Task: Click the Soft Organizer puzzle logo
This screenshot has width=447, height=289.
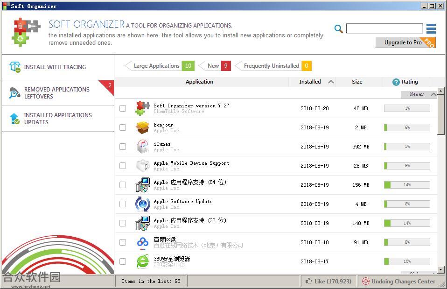Action: (26, 32)
